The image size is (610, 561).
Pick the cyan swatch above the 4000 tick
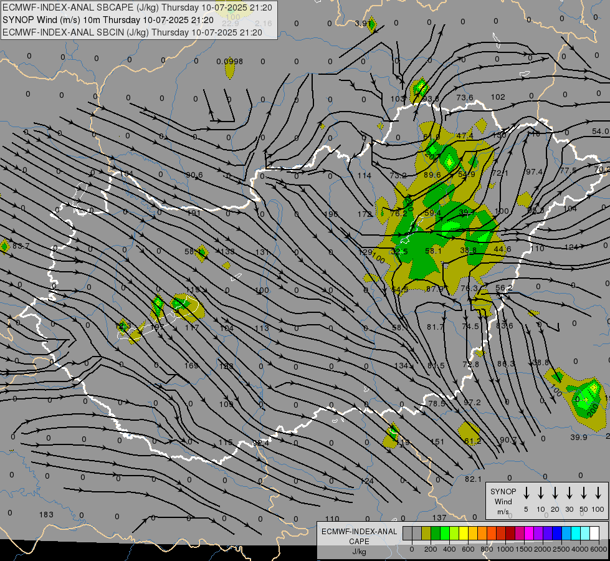click(576, 533)
